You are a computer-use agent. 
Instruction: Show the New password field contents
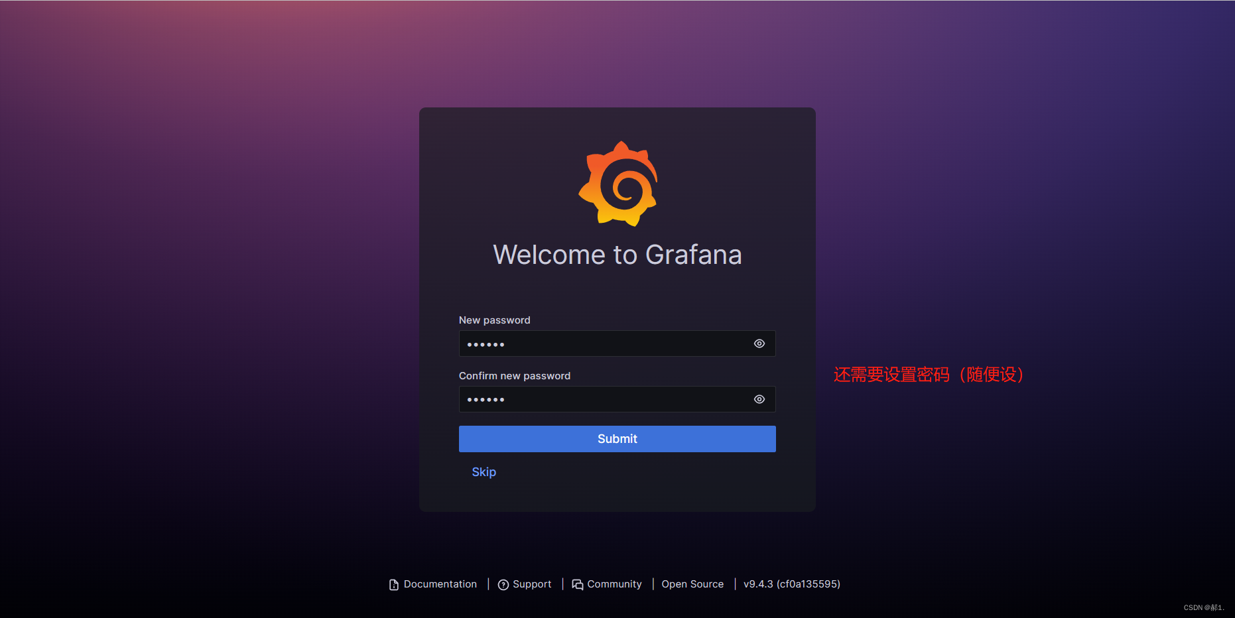coord(759,343)
